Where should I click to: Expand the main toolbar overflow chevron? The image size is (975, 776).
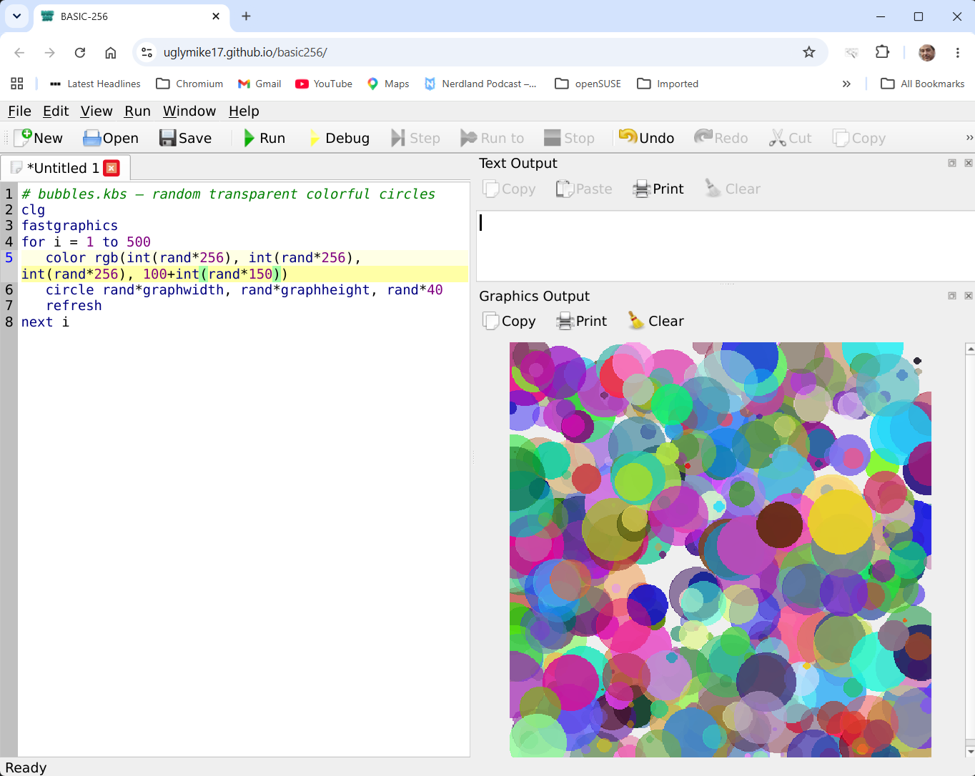click(969, 138)
